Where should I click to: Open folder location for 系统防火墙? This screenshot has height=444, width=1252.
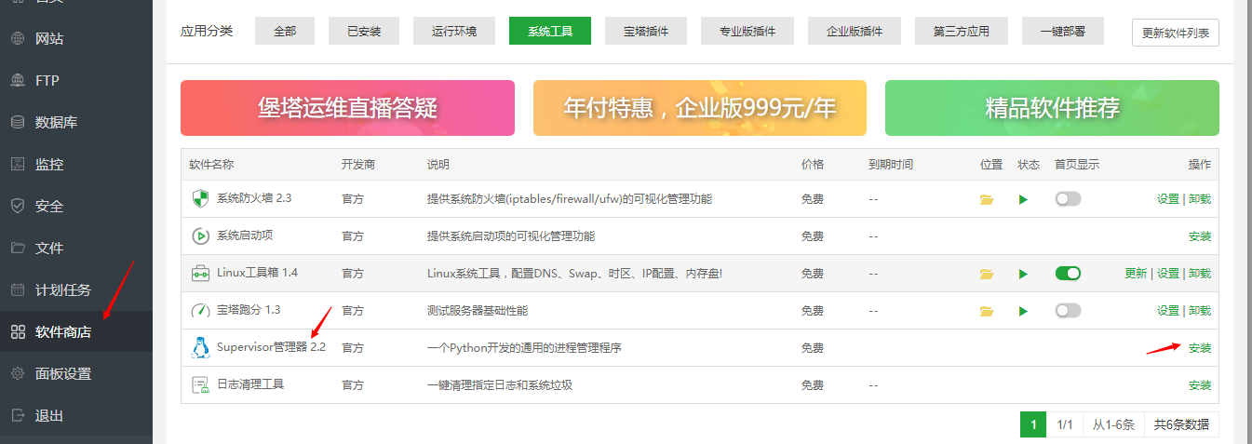[987, 199]
